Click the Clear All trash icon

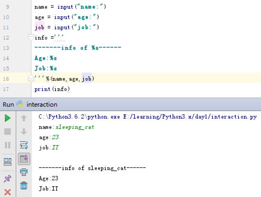(x=24, y=186)
